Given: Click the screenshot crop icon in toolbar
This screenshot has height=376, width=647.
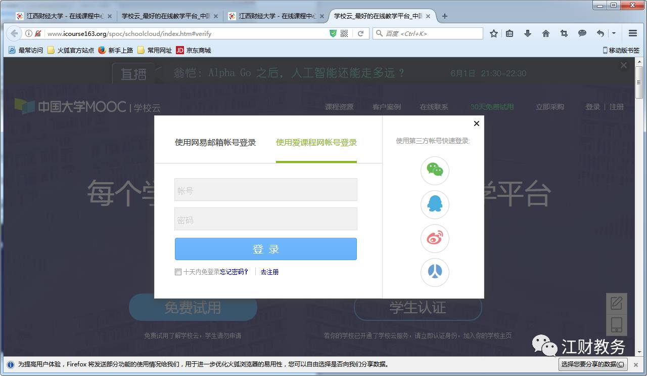Looking at the screenshot, I should point(564,33).
